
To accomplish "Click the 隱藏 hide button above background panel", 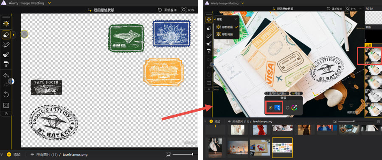I will click(297, 93).
